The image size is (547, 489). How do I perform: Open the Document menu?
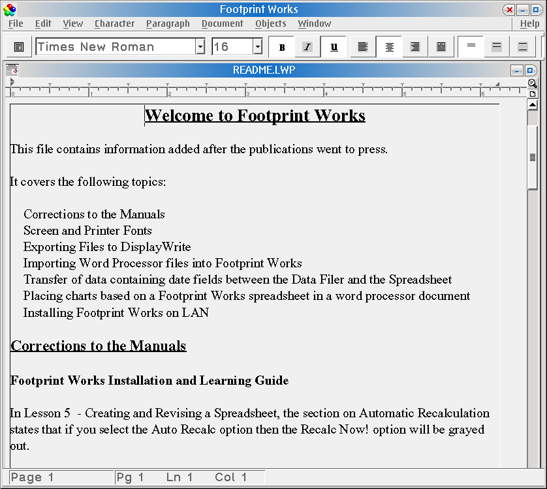(222, 23)
